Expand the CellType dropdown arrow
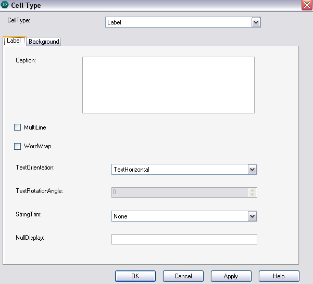Image resolution: width=313 pixels, height=284 pixels. [256, 22]
